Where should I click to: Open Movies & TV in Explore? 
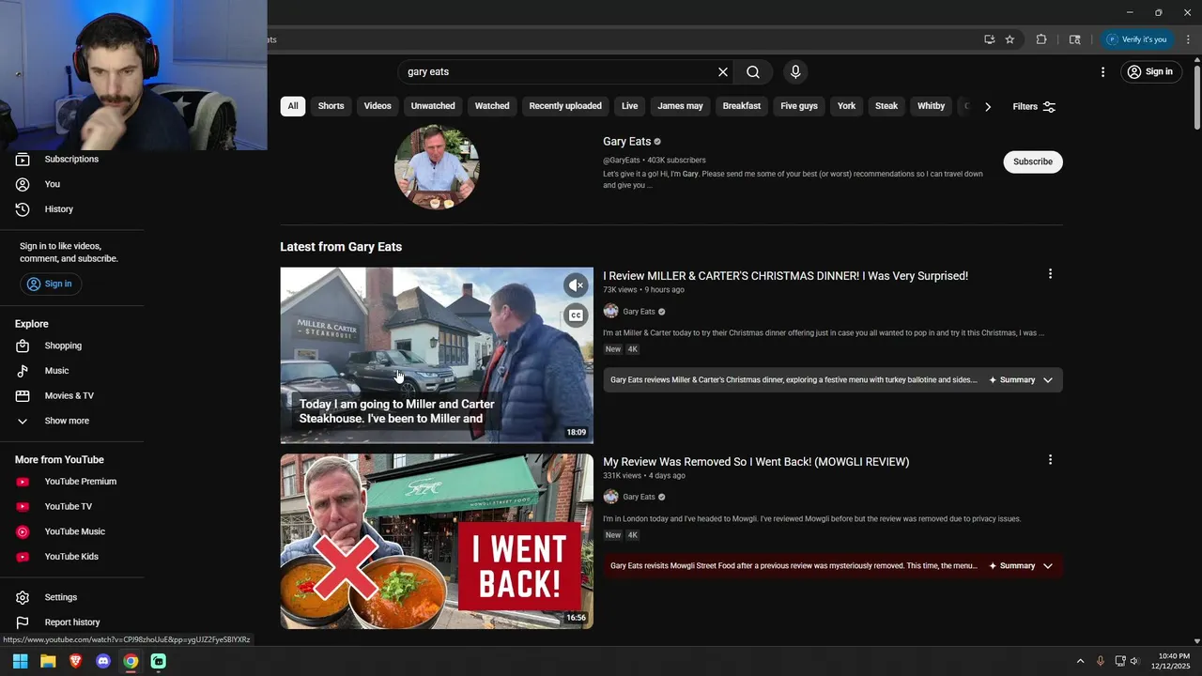[71, 395]
